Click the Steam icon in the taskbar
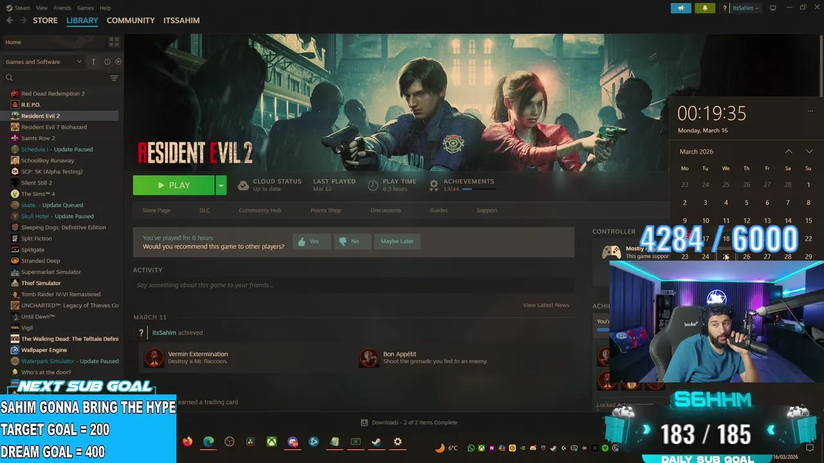 (377, 442)
